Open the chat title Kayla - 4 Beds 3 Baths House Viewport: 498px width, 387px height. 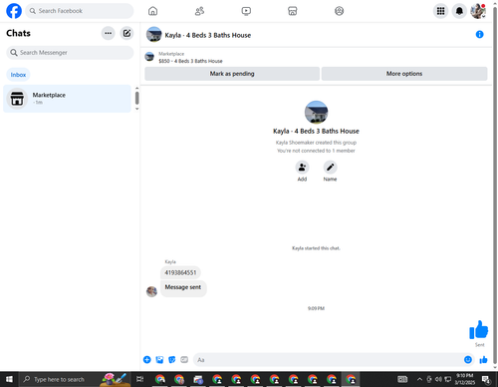[208, 35]
